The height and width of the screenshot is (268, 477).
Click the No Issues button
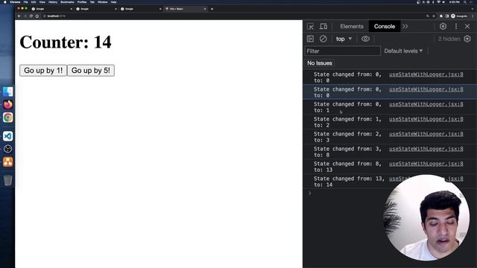coord(320,63)
